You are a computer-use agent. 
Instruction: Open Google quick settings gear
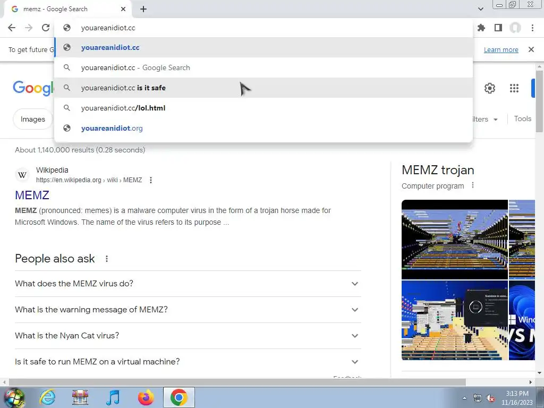click(x=489, y=88)
